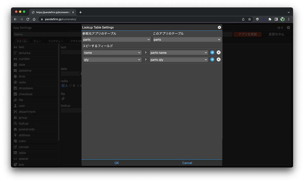Remove the name field mapping row
Screen dimensions: 304x182
coord(218,52)
